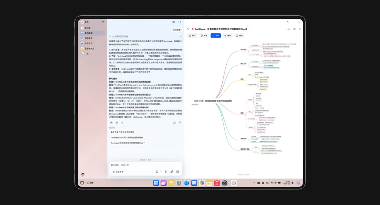Expand the system tray hidden icons arrow

click(254, 183)
